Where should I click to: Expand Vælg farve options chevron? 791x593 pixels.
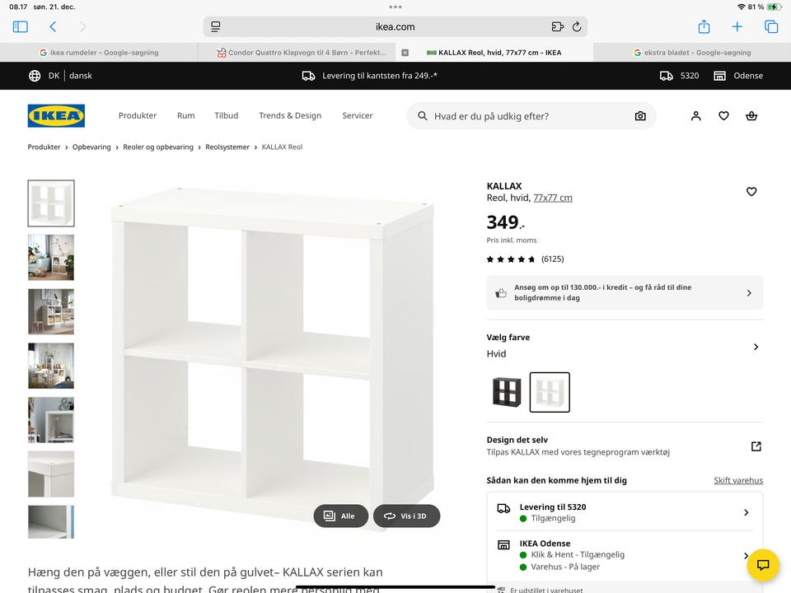(x=756, y=347)
